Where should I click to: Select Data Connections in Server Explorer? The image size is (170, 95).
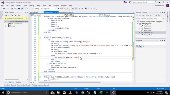click(16, 24)
